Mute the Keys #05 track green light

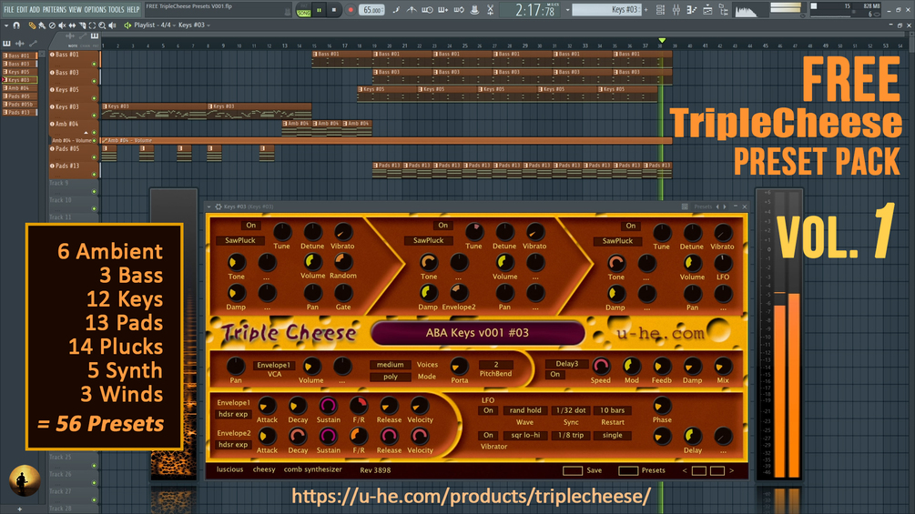pyautogui.click(x=94, y=98)
